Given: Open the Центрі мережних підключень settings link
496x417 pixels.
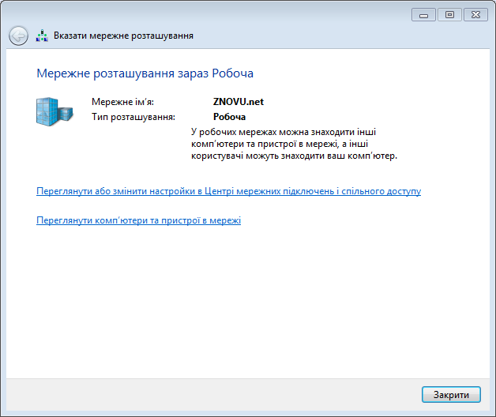Looking at the screenshot, I should pos(228,191).
